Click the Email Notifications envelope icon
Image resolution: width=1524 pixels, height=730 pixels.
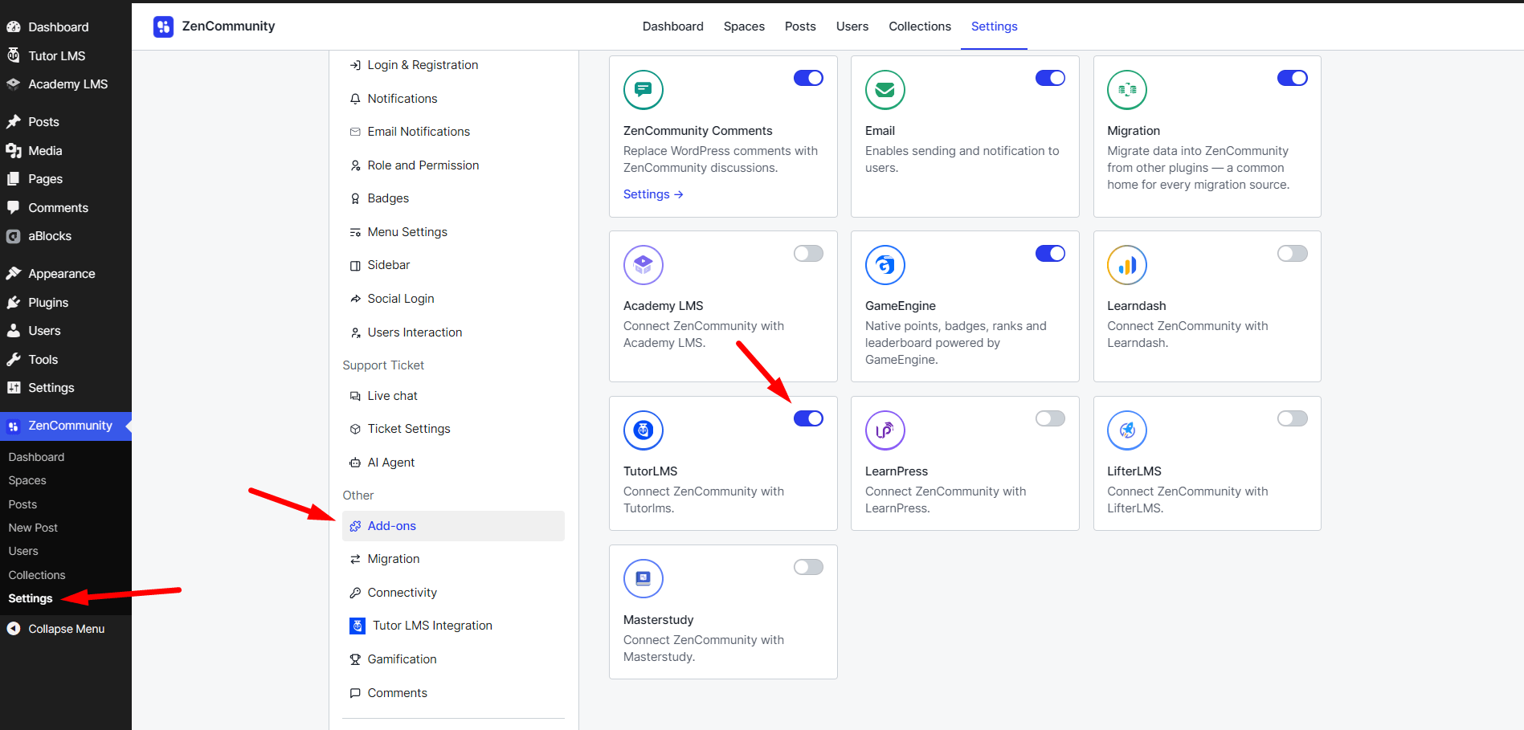355,132
